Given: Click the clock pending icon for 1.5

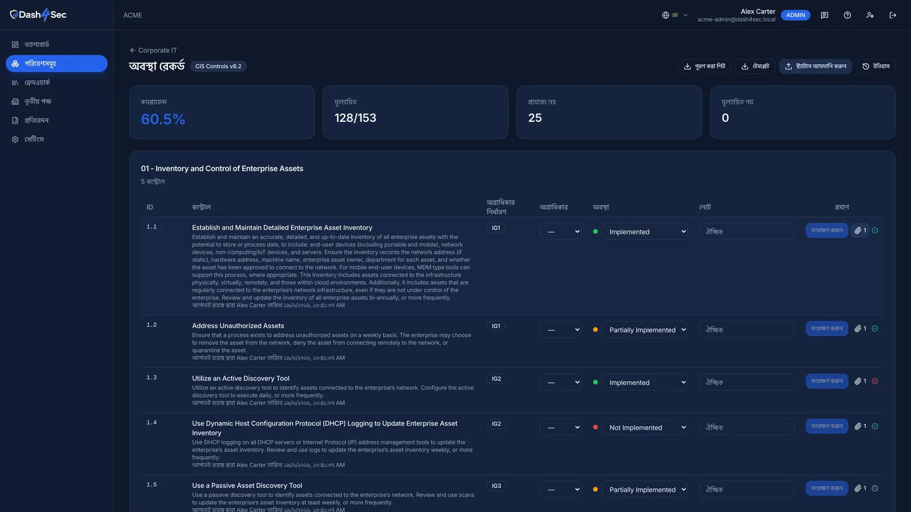Looking at the screenshot, I should [875, 488].
